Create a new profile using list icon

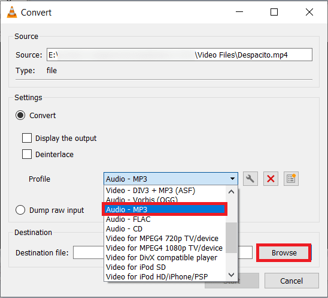[291, 179]
